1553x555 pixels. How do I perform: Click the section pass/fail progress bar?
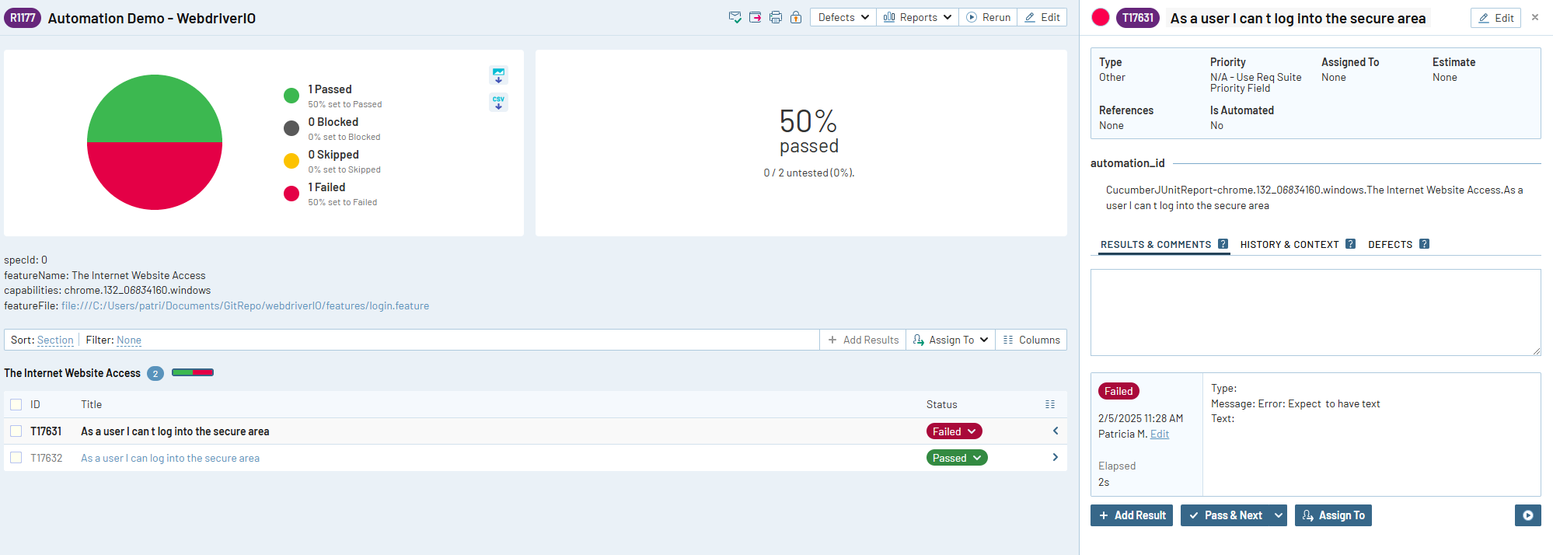tap(192, 373)
